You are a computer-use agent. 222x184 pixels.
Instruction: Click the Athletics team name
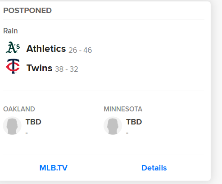46,49
